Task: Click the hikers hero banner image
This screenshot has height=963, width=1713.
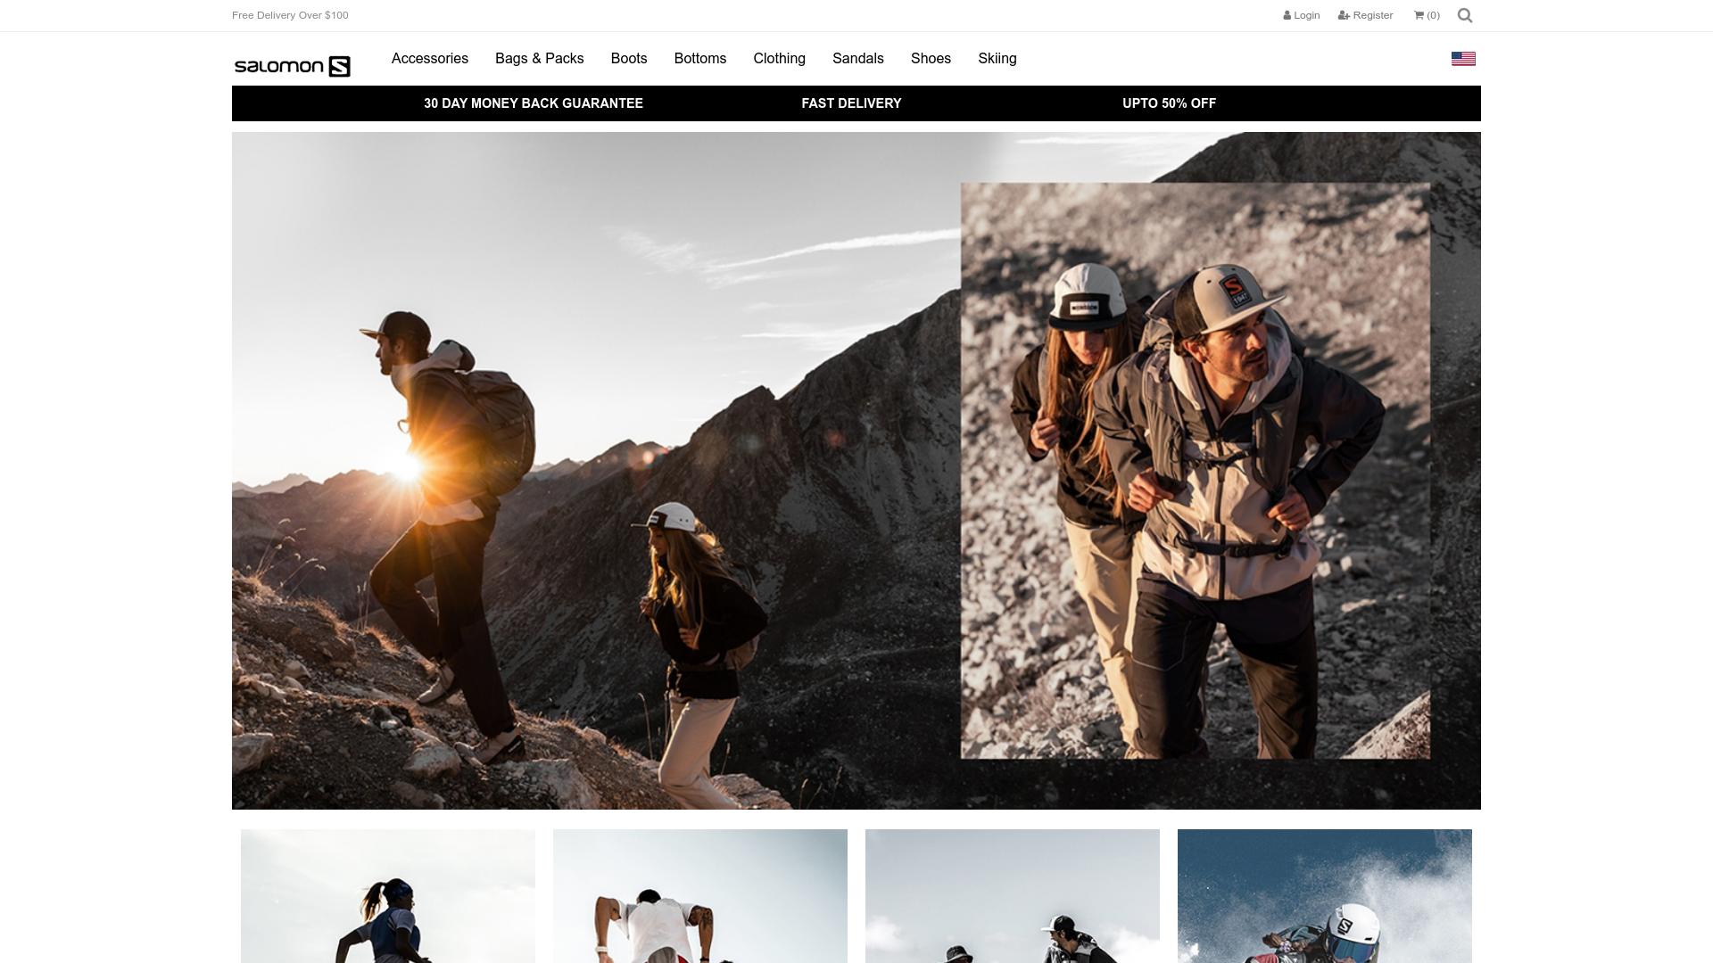Action: (856, 471)
